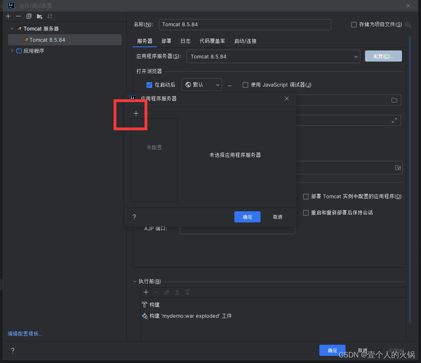Enable deploying applications configured in Tomcat instance
421x363 pixels.
306,197
